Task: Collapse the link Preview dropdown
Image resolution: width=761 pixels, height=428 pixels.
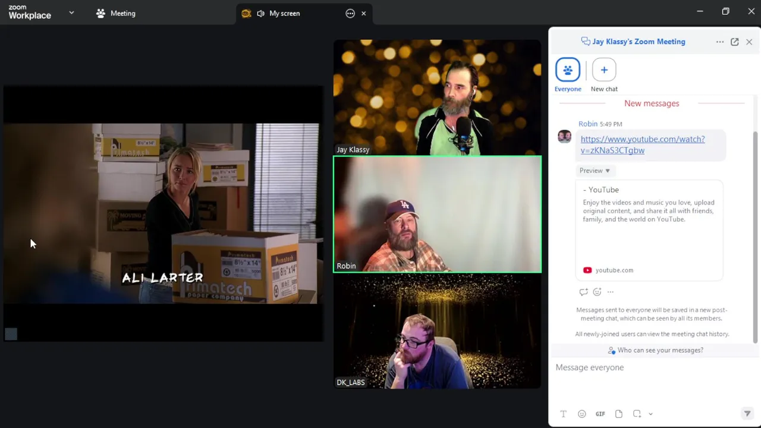Action: coord(595,171)
